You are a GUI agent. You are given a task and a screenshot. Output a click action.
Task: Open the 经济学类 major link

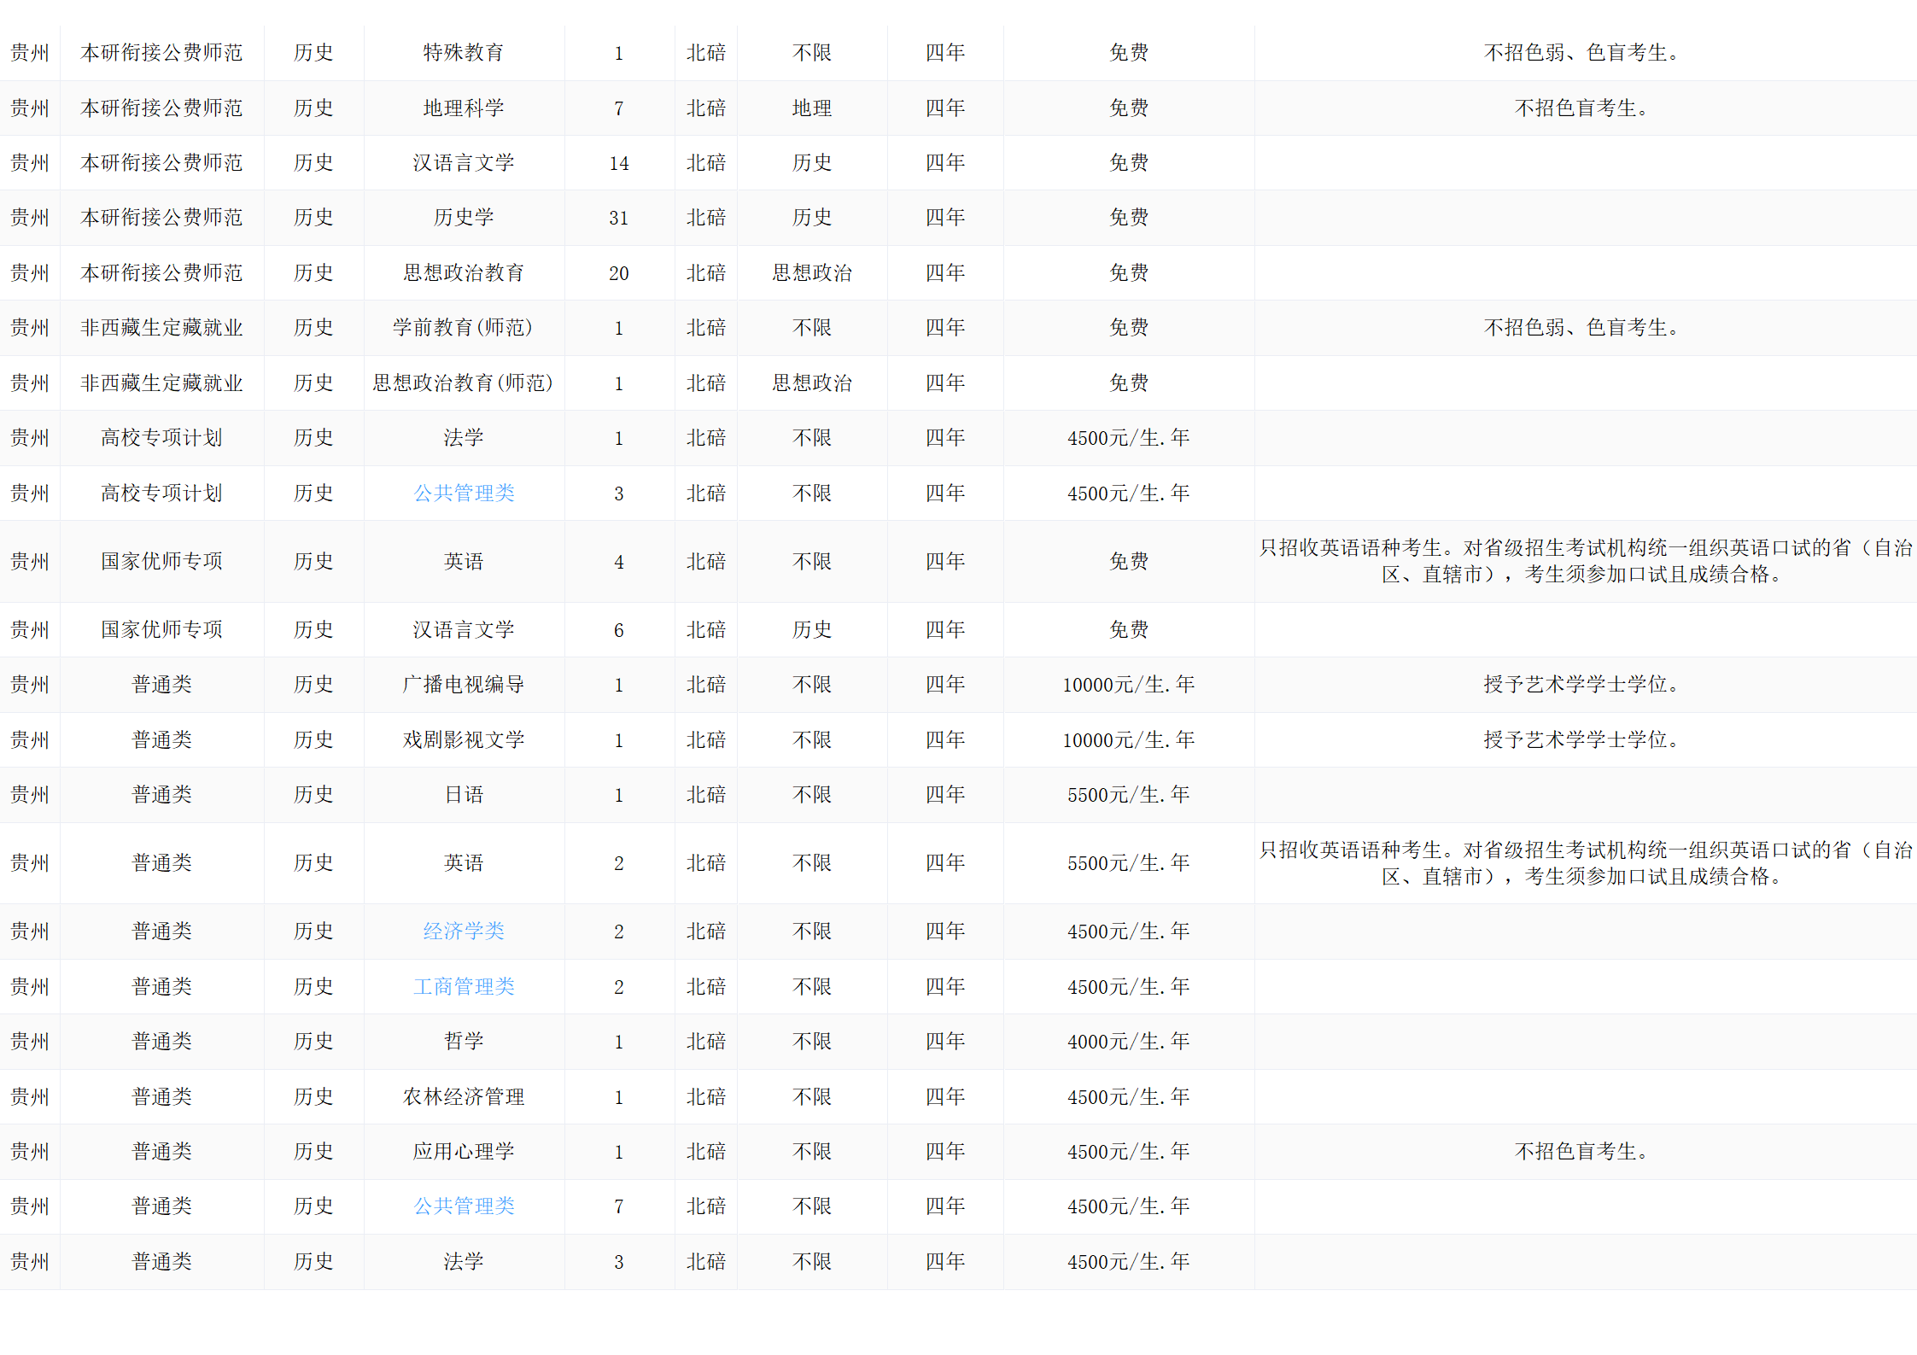(464, 932)
